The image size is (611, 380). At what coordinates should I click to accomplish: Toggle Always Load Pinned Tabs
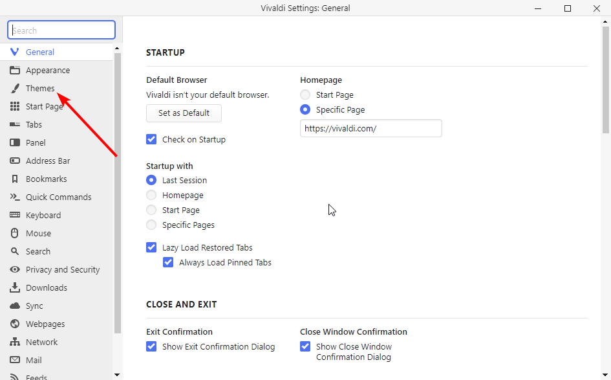(168, 262)
